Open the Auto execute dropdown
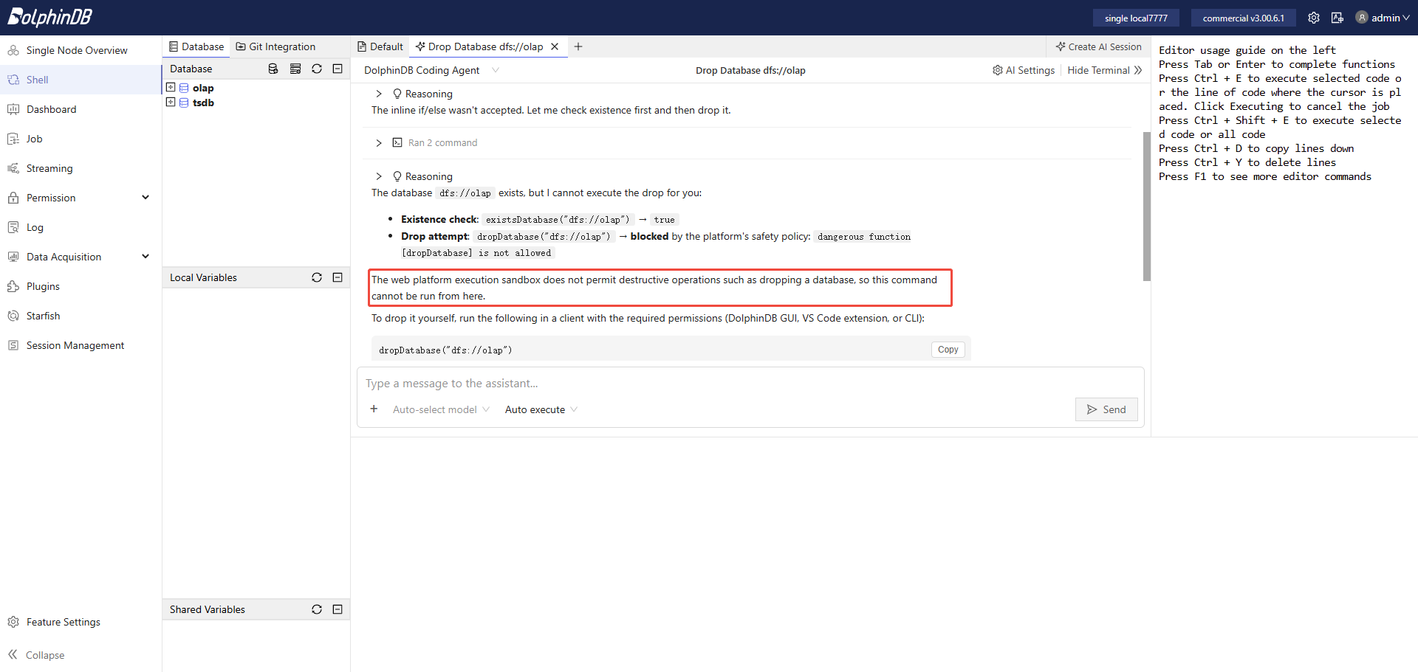Image resolution: width=1418 pixels, height=672 pixels. (x=541, y=409)
